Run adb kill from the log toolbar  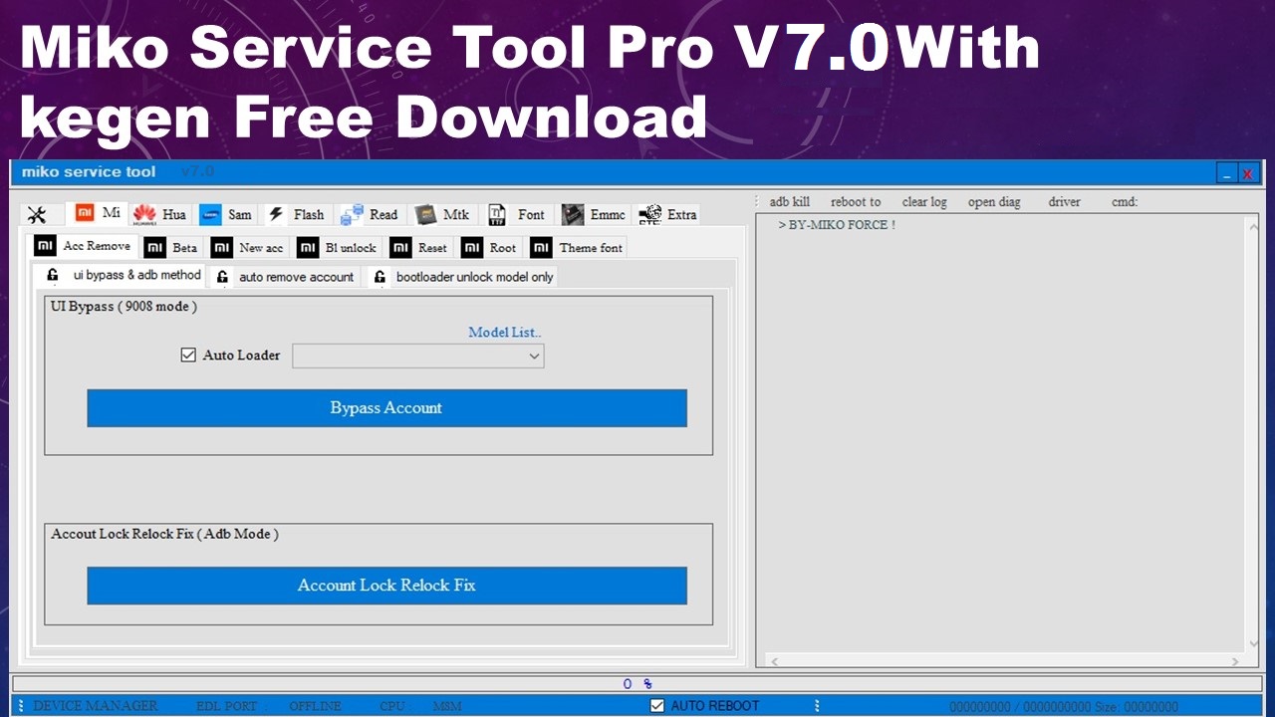[790, 202]
